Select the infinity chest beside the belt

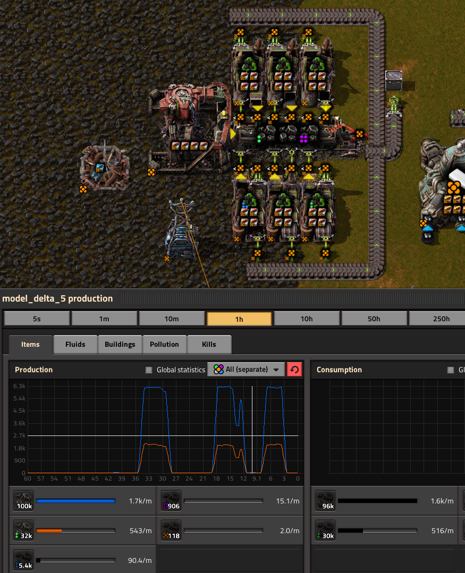tap(394, 80)
